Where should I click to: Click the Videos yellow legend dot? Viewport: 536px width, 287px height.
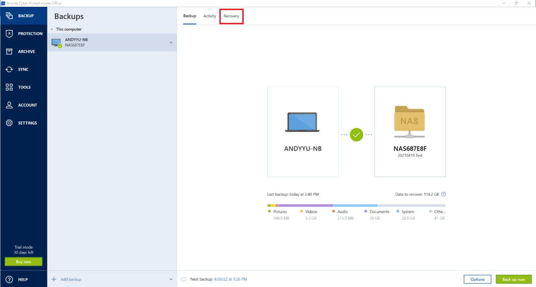(301, 211)
